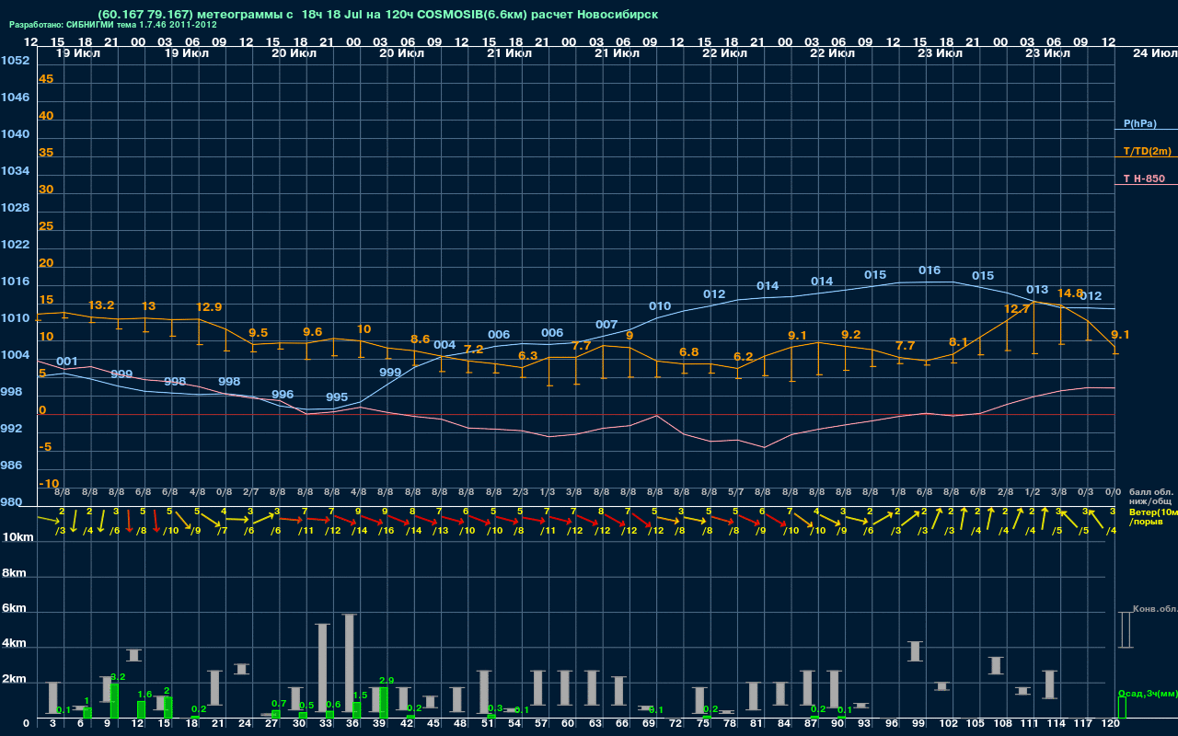Click the 2/7 cloud cover value
Image resolution: width=1178 pixels, height=736 pixels.
coord(251,492)
